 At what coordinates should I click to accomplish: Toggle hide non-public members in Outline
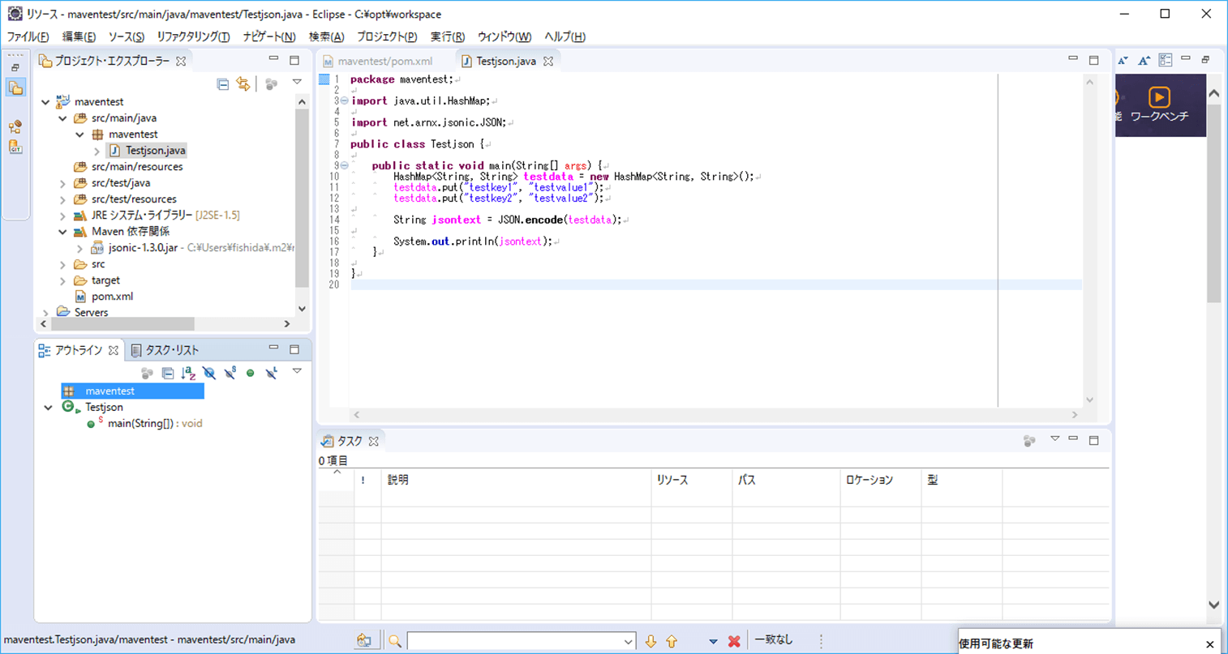(x=251, y=374)
